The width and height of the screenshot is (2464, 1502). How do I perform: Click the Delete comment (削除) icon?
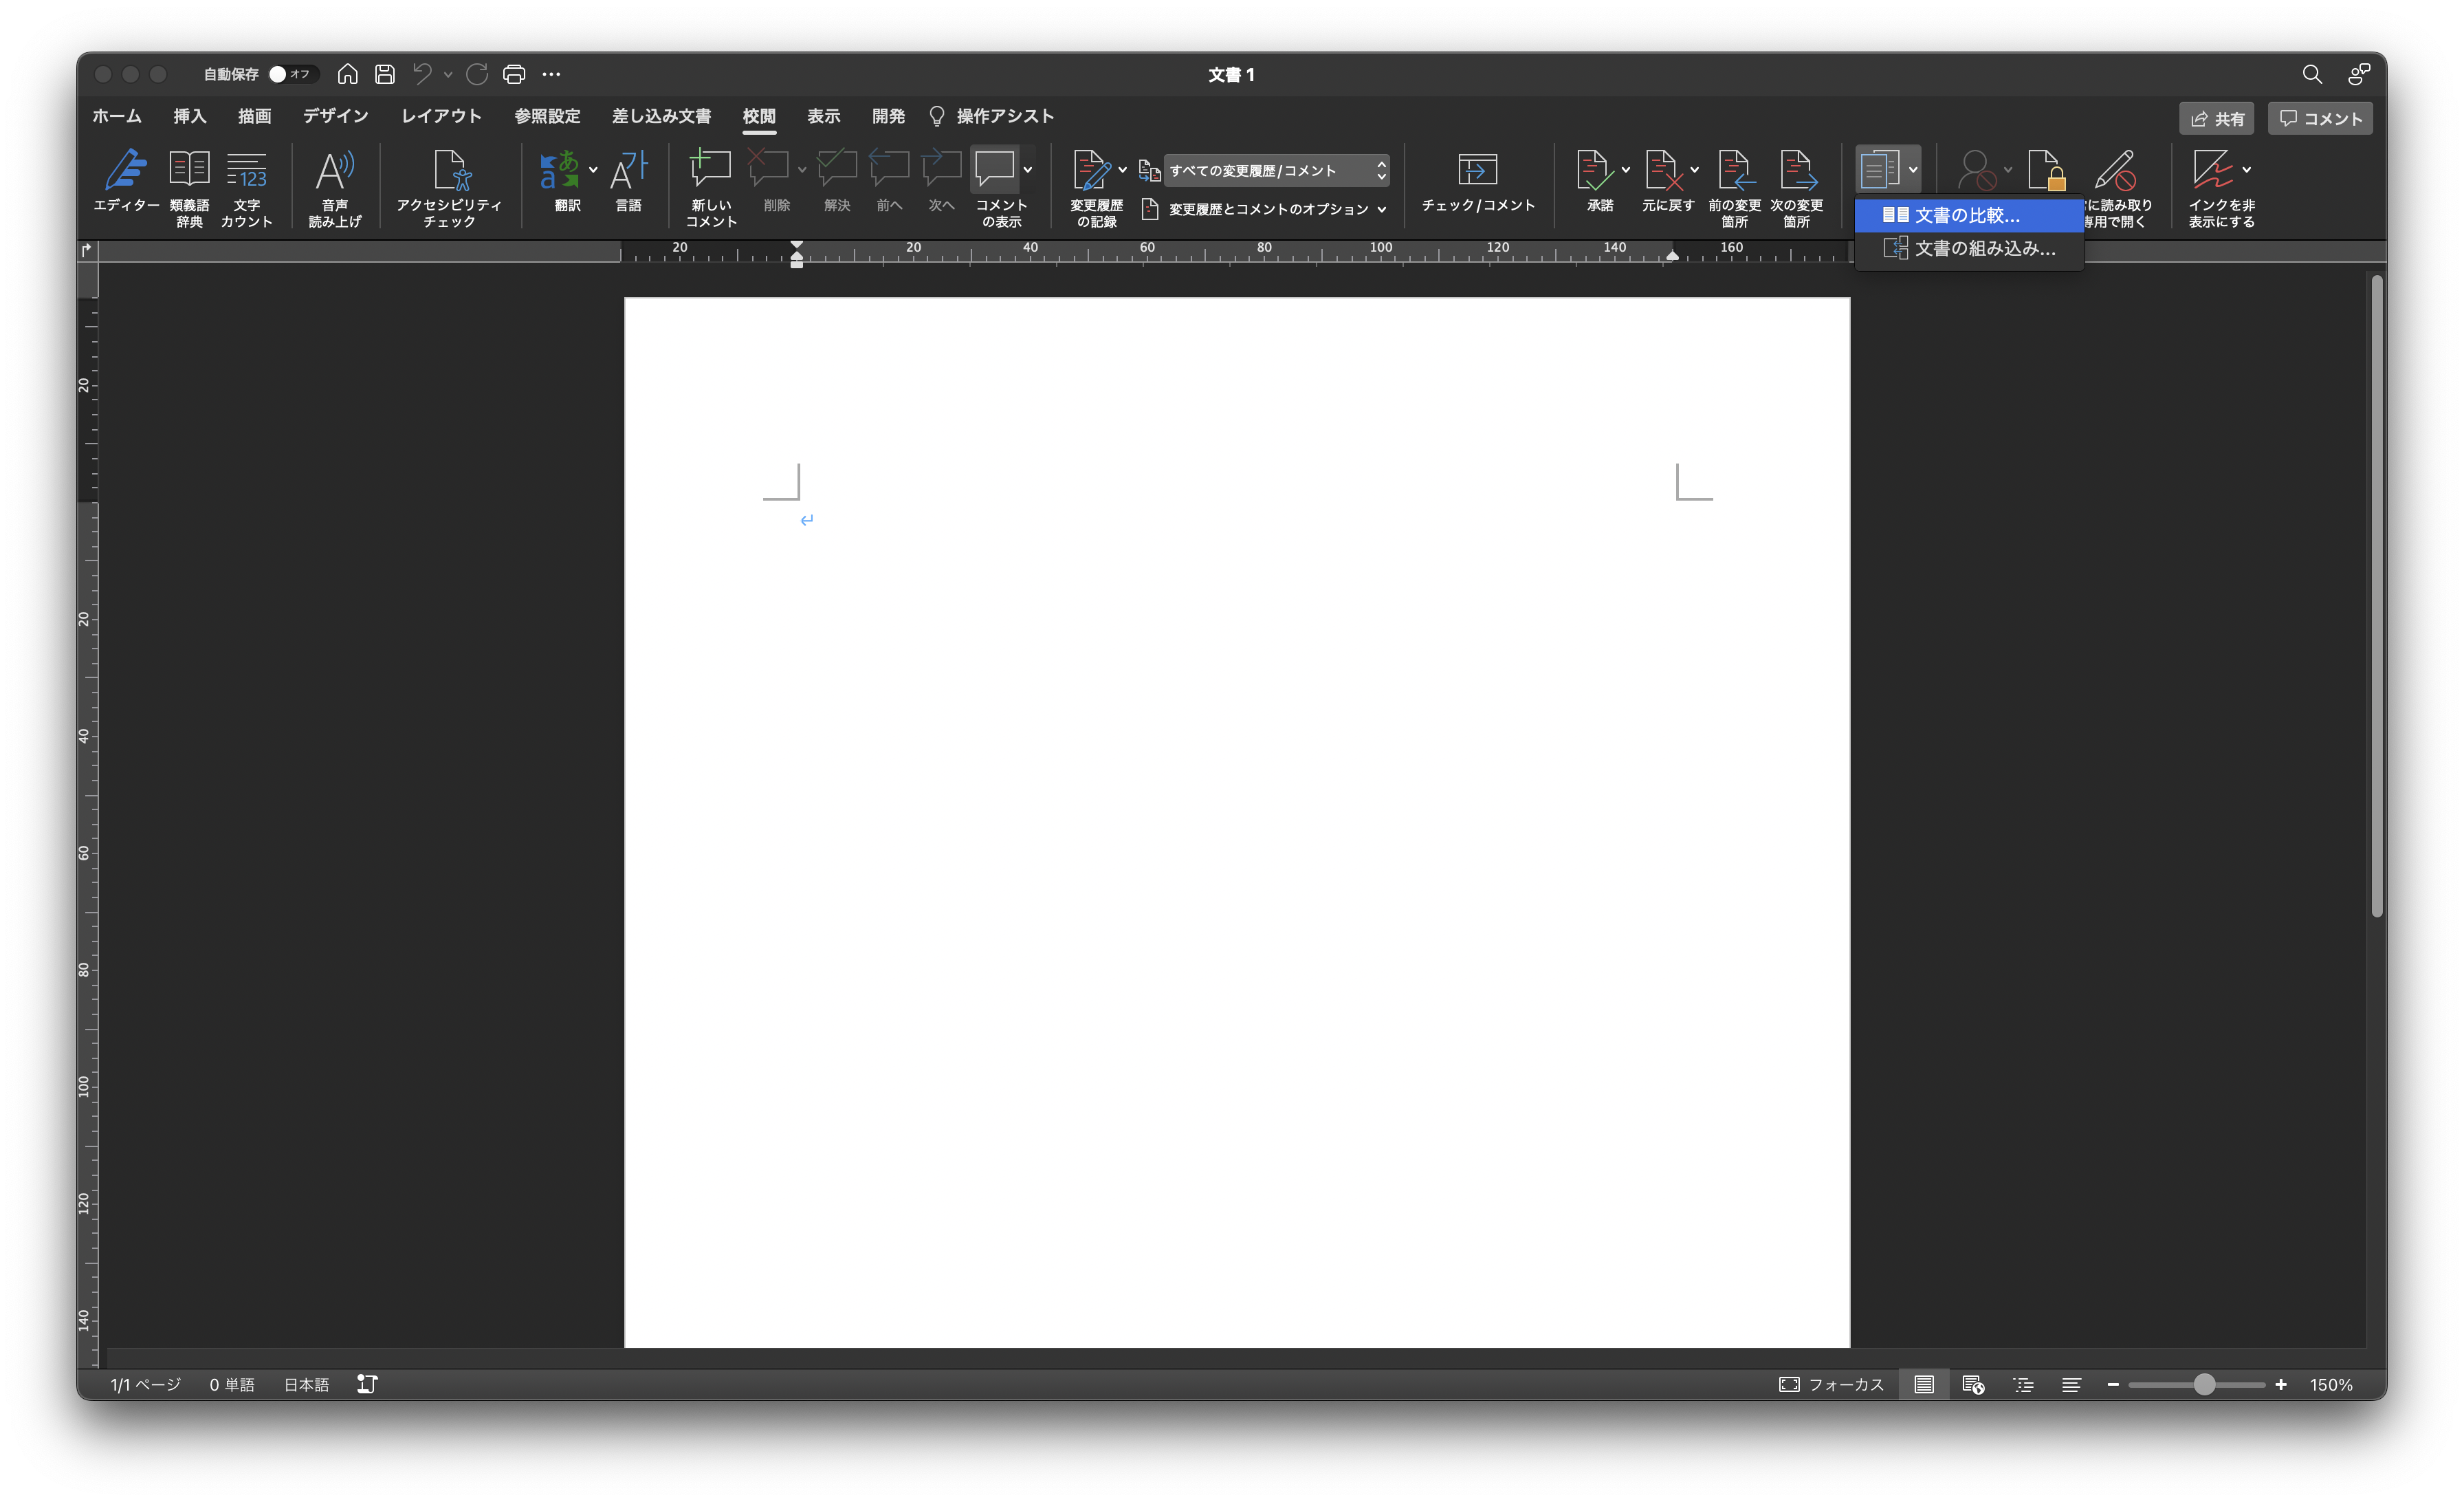coord(768,168)
